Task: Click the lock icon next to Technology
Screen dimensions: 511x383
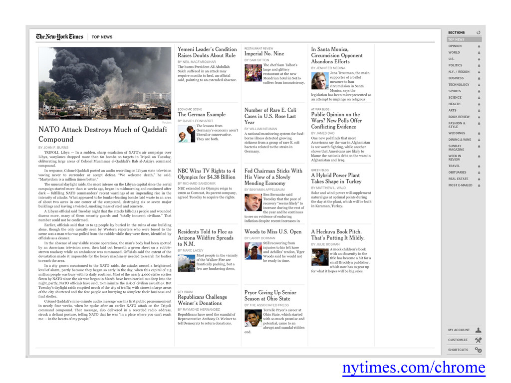Action: [479, 85]
